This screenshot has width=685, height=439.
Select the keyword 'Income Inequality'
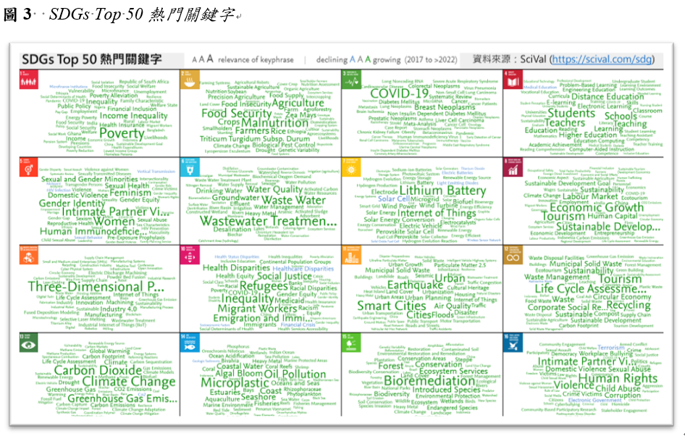coord(134,116)
